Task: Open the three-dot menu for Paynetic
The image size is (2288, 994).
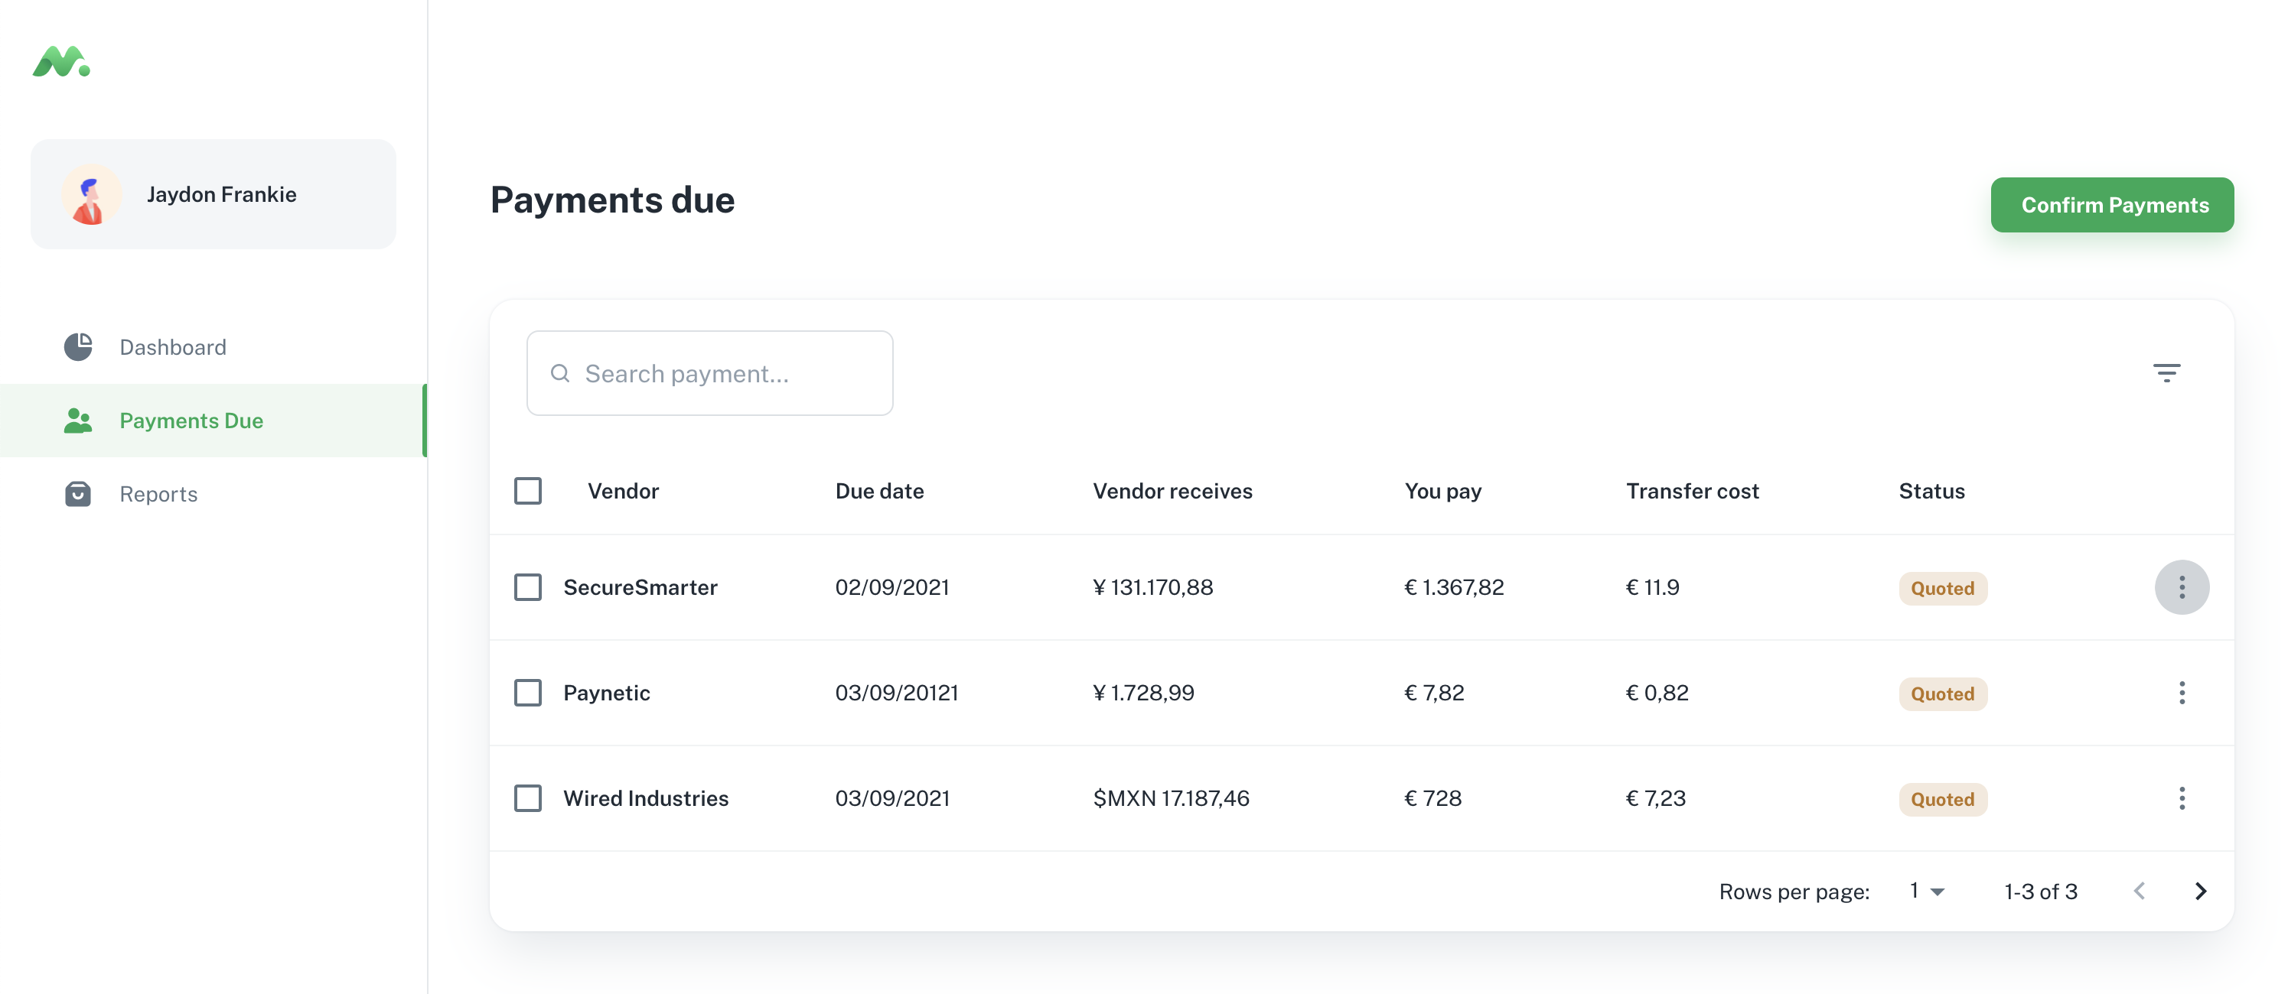Action: click(x=2182, y=694)
